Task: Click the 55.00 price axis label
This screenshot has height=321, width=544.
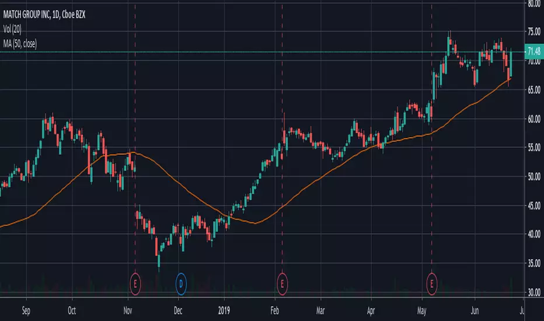Action: coord(534,148)
